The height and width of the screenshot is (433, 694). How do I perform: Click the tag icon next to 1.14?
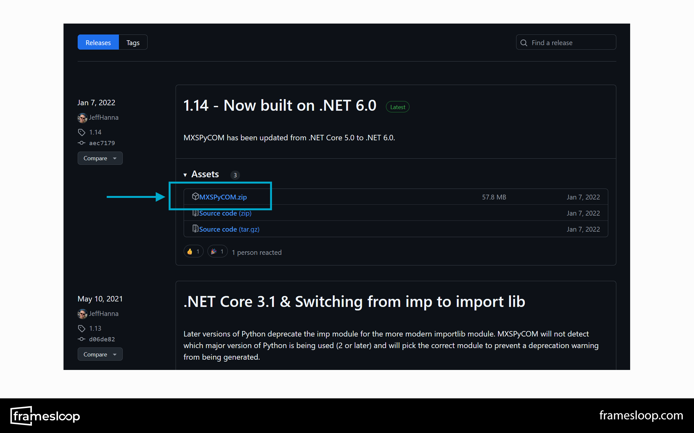pos(82,132)
